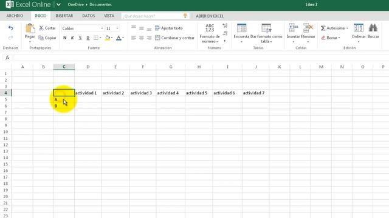
Task: Select column C header
Action: pyautogui.click(x=64, y=67)
